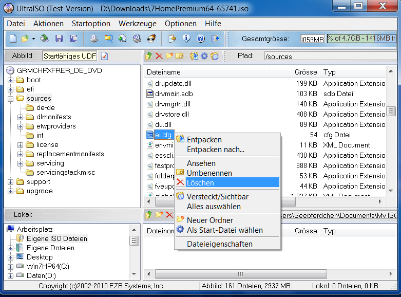Click the Add files toolbar icon

(x=173, y=39)
